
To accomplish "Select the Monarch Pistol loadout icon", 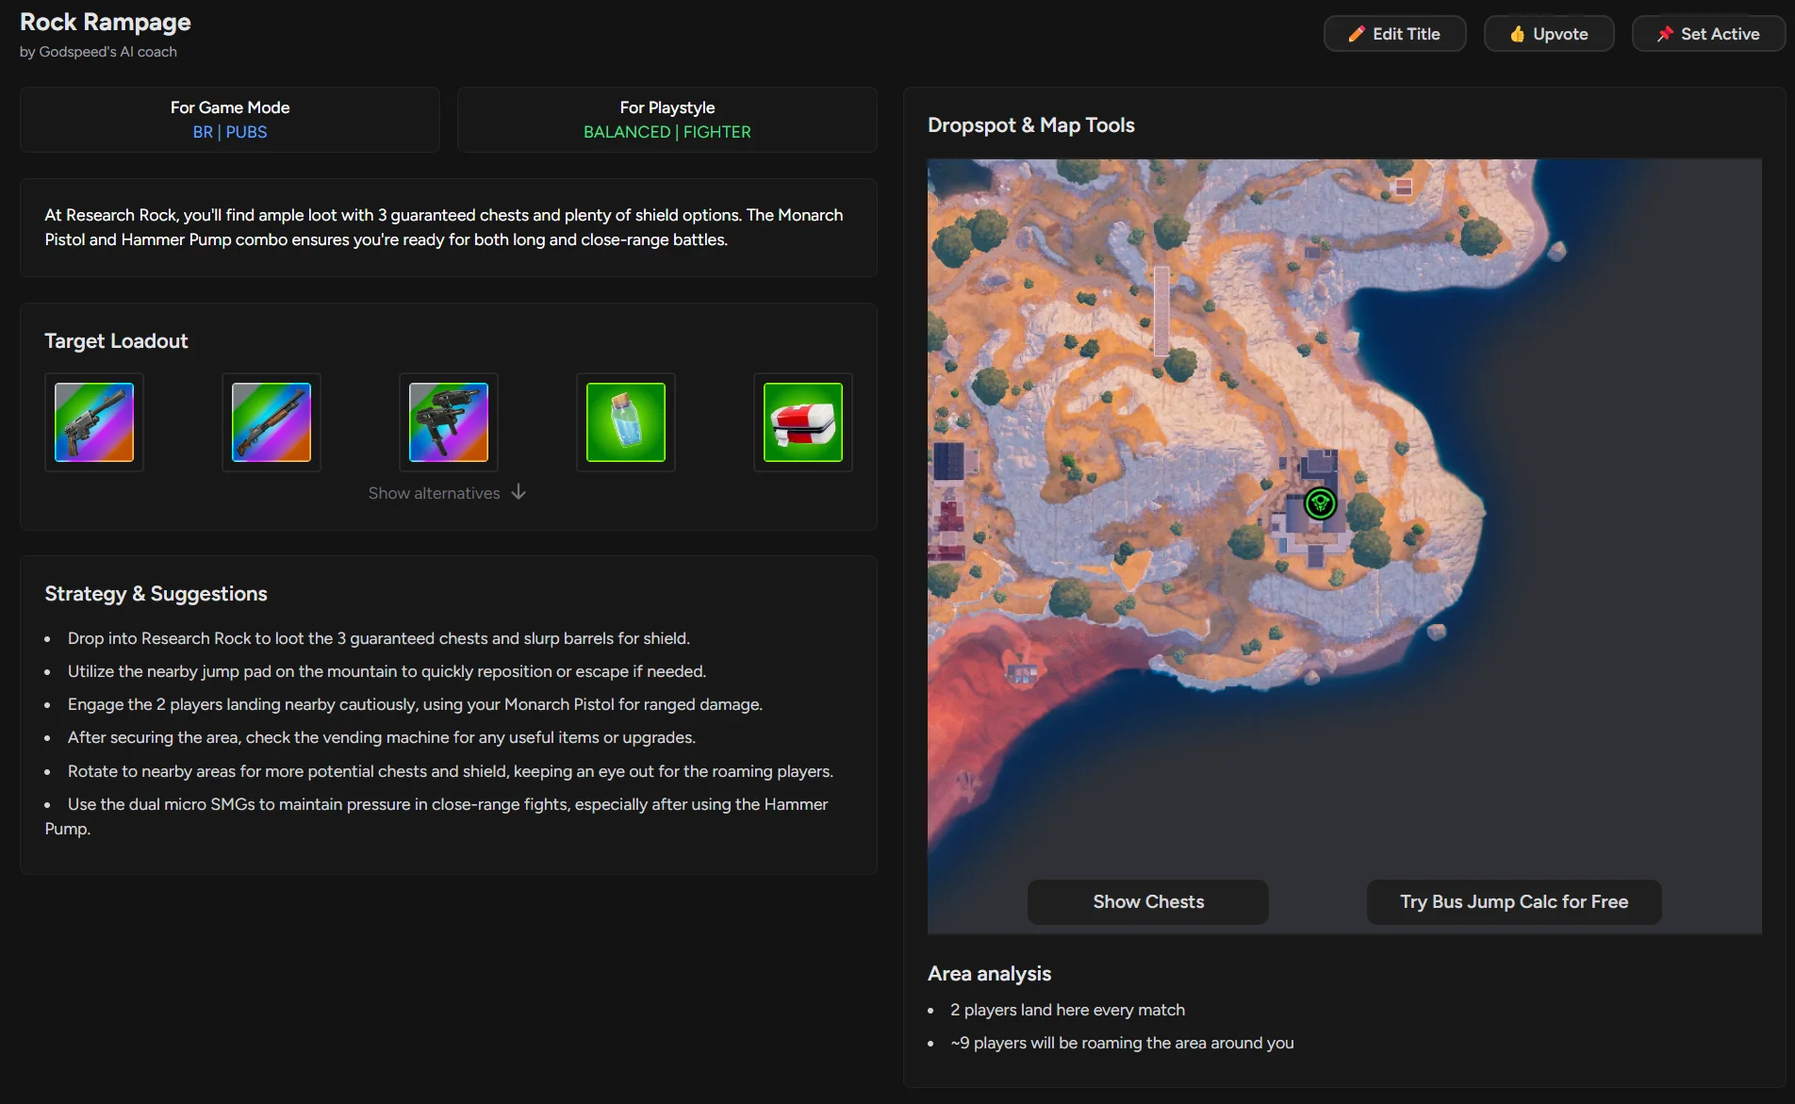I will point(93,422).
